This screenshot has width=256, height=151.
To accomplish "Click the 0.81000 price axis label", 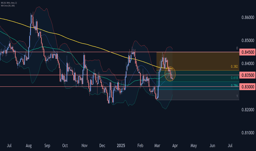I will (248, 133).
